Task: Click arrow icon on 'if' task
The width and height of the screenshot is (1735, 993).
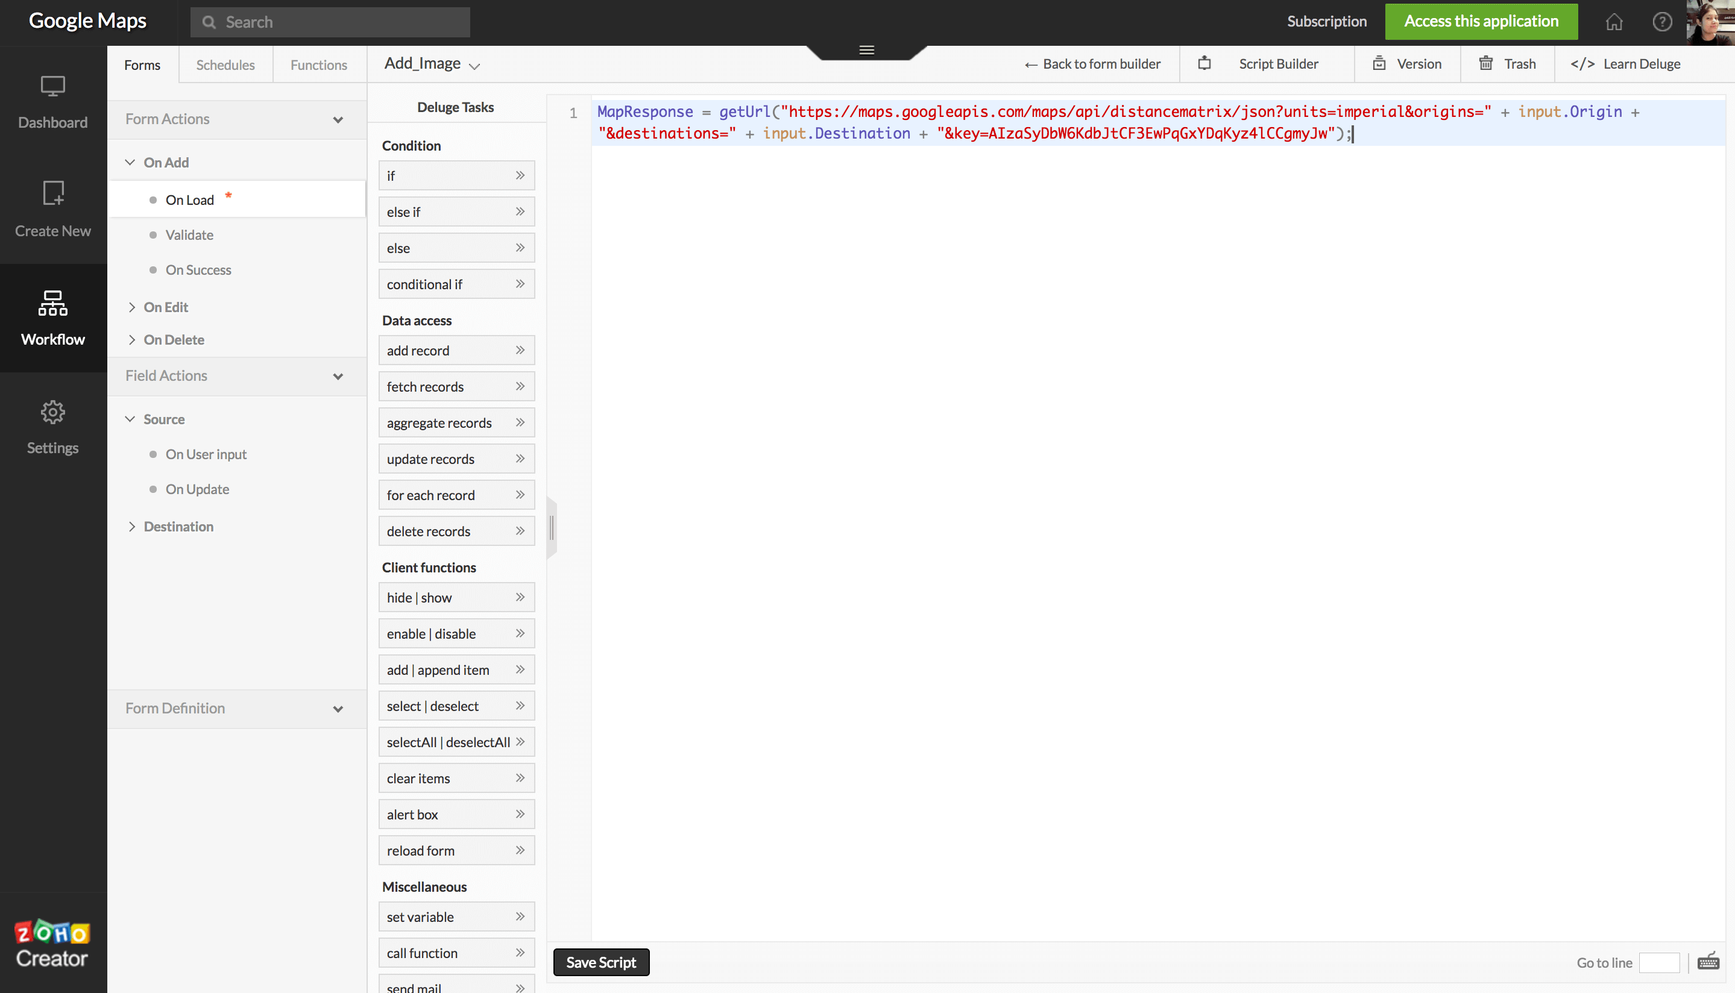Action: click(x=520, y=175)
